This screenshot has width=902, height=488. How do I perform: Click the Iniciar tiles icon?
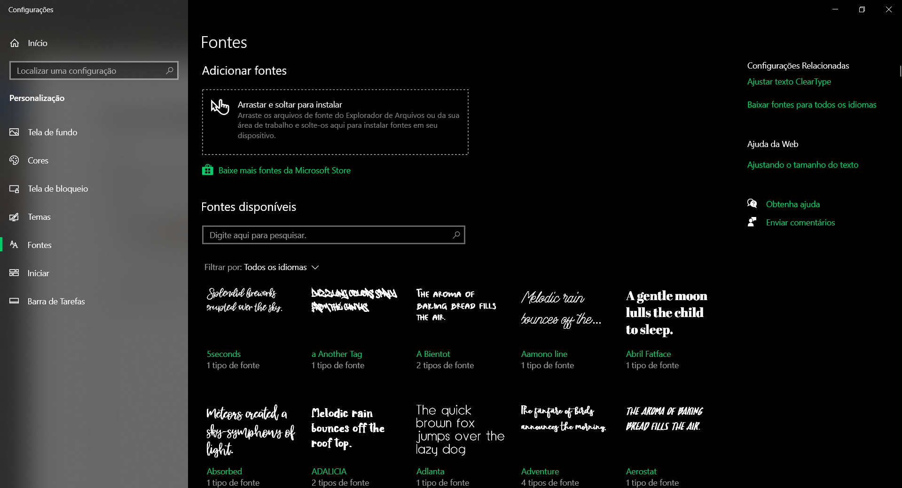[x=15, y=273]
